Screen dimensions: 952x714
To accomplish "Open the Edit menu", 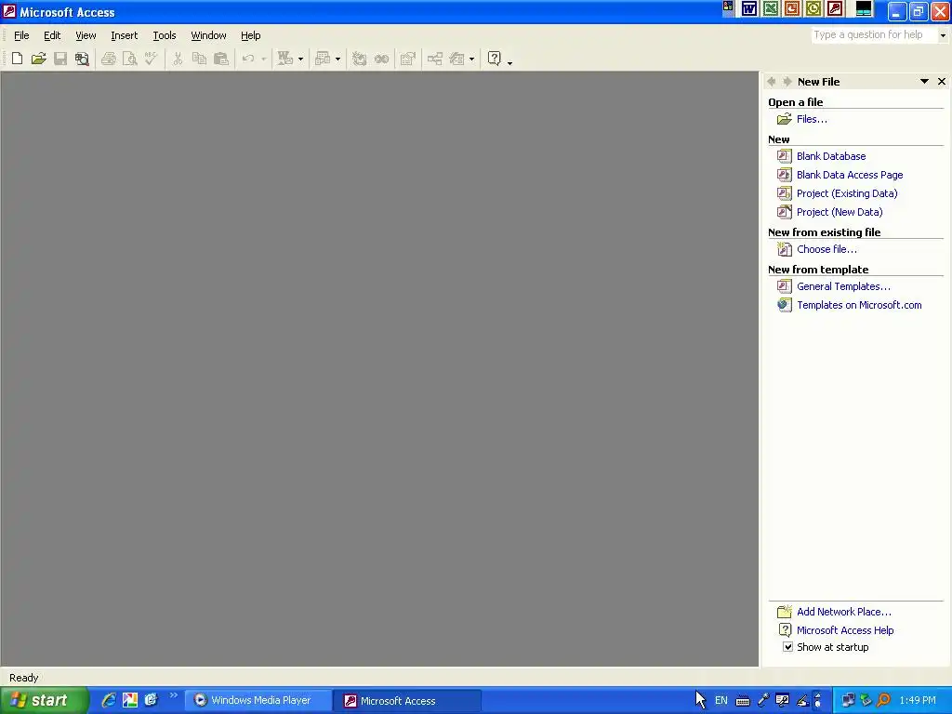I will (52, 35).
